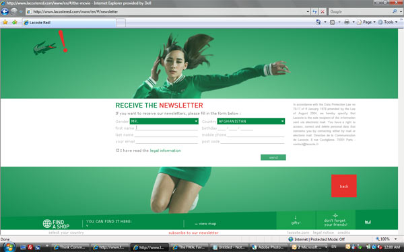Click the Internet zone globe icon in status bar
This screenshot has height=252, width=404.
coord(291,239)
